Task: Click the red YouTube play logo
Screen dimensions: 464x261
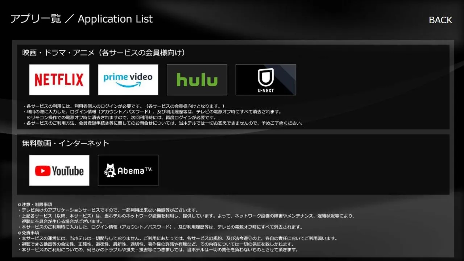Action: pyautogui.click(x=43, y=171)
